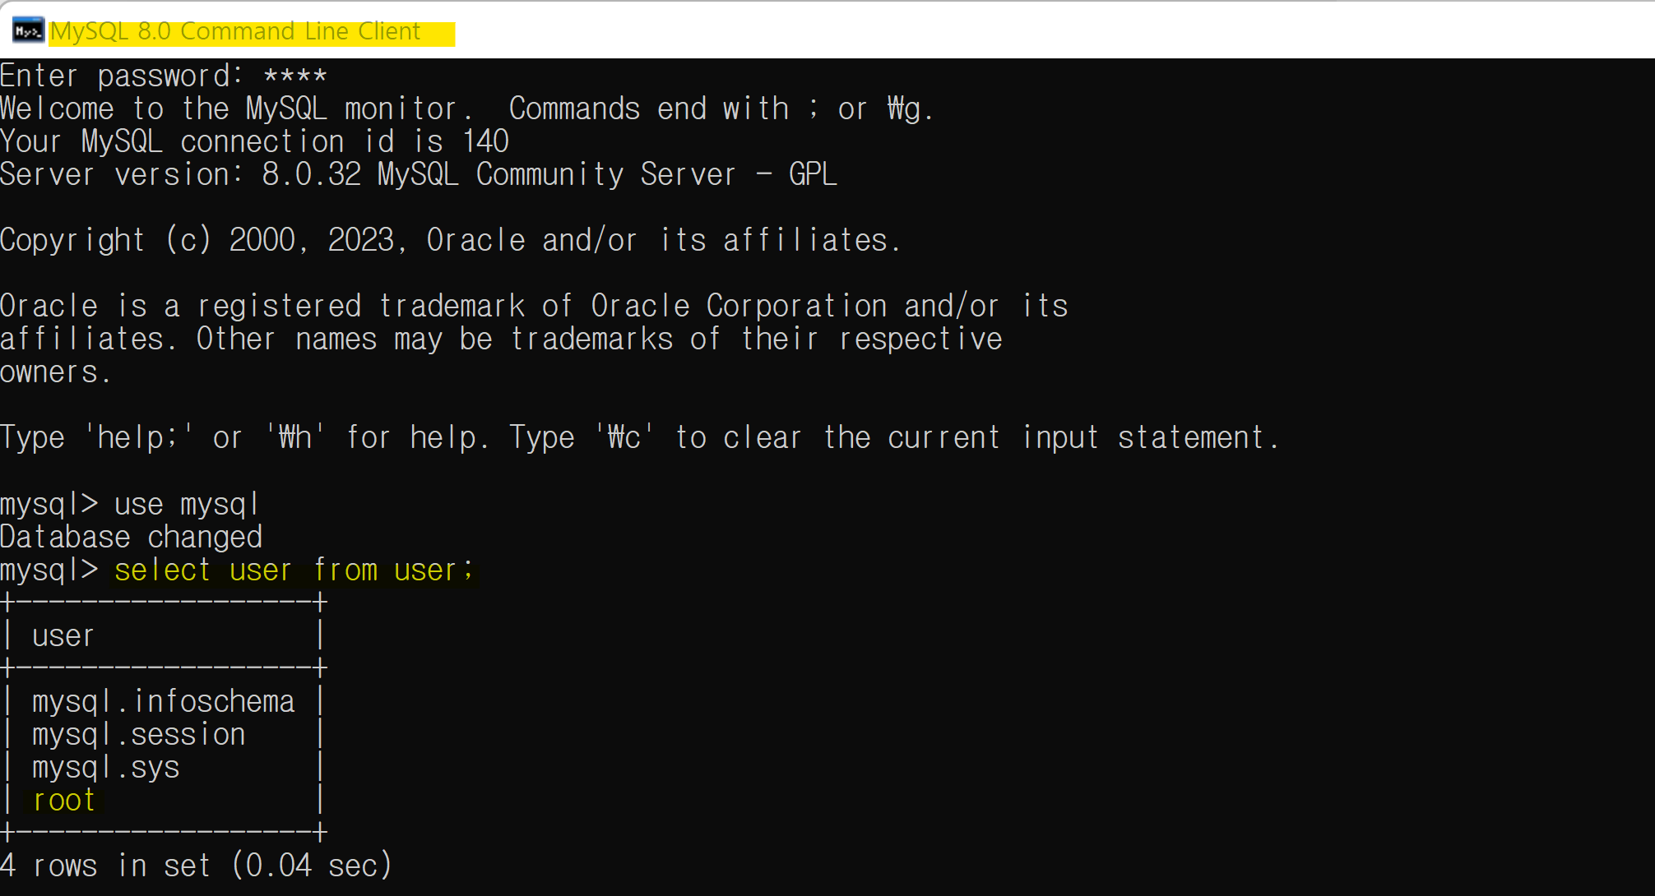Click the Copyright 2000, 2023 Oracle line
Screen dimensions: 1655x896
coord(451,240)
